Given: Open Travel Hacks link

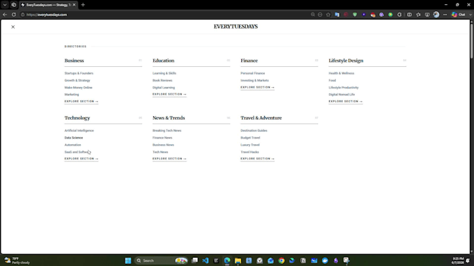Looking at the screenshot, I should 250,152.
